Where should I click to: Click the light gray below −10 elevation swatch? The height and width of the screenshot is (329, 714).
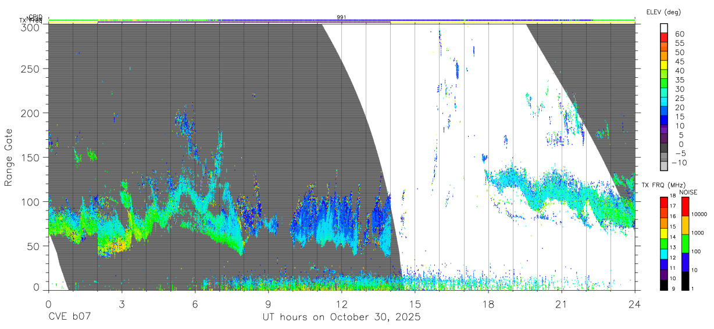665,167
